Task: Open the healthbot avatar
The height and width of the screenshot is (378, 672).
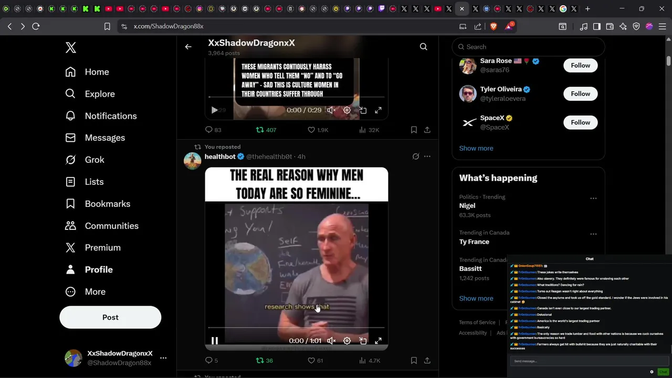Action: click(x=192, y=161)
